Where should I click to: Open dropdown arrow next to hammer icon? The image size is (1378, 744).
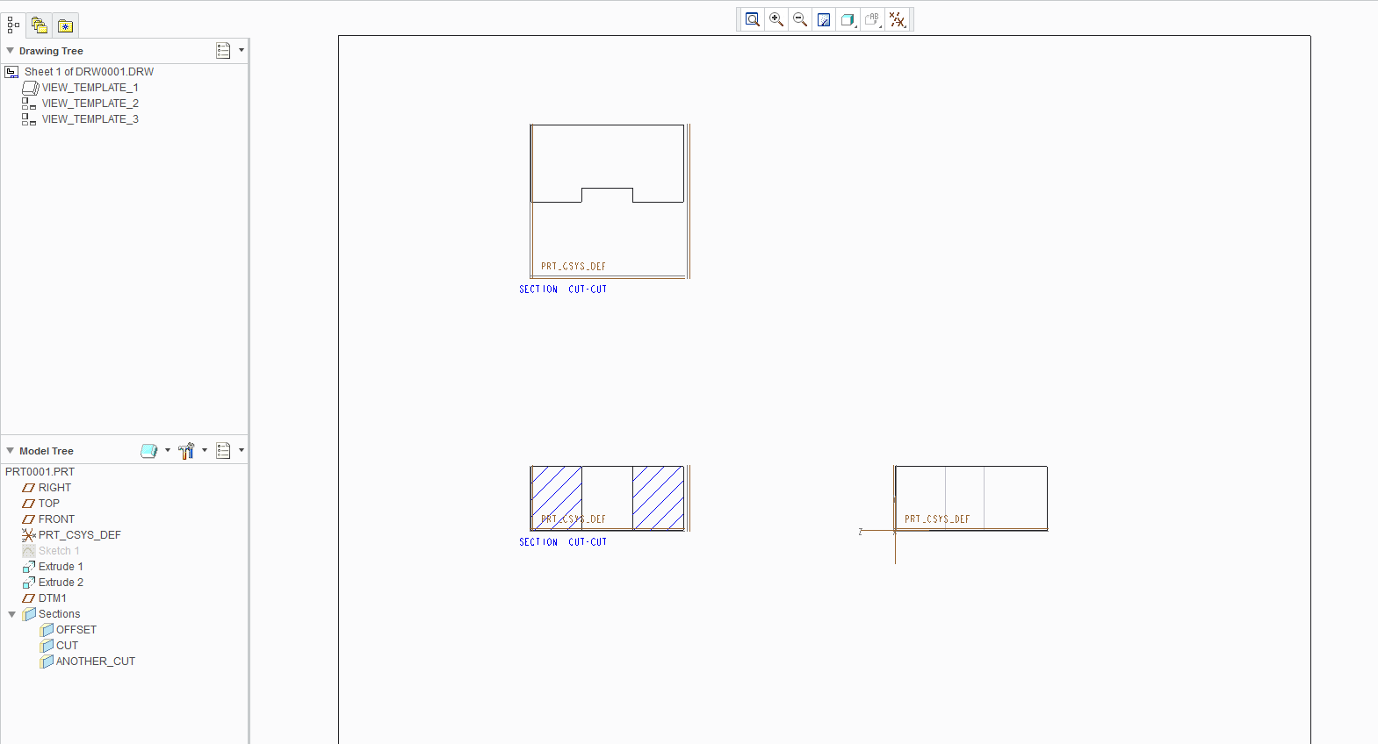(x=205, y=450)
